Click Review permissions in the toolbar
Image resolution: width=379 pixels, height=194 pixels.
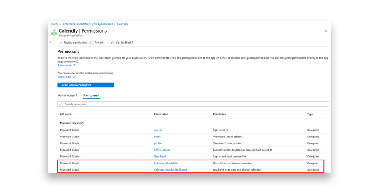tap(73, 43)
